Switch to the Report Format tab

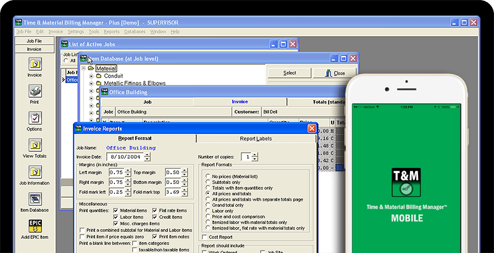pos(135,139)
